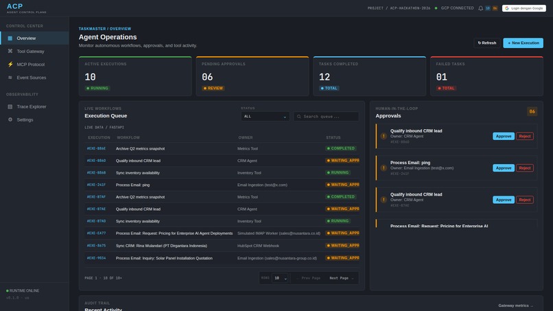Open execution link #EXE-8B6E

pyautogui.click(x=96, y=148)
